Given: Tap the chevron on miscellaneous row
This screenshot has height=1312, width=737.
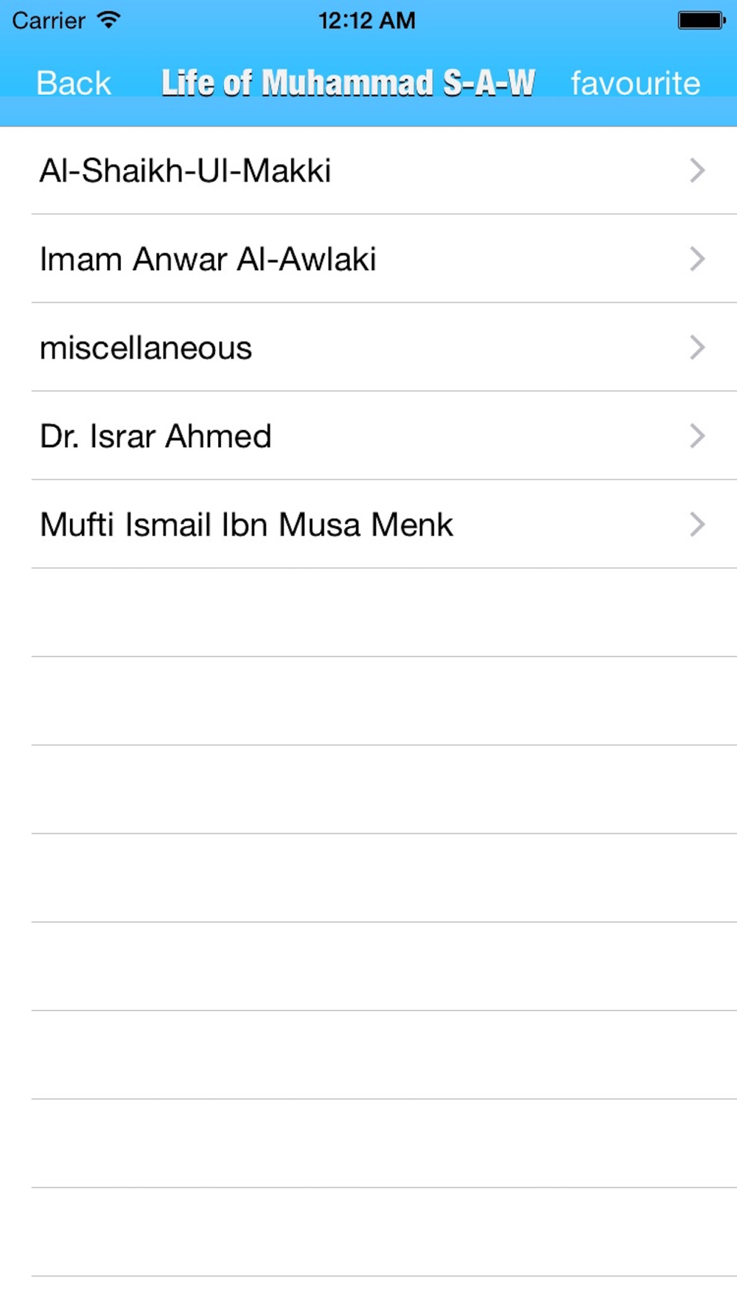Looking at the screenshot, I should click(697, 348).
